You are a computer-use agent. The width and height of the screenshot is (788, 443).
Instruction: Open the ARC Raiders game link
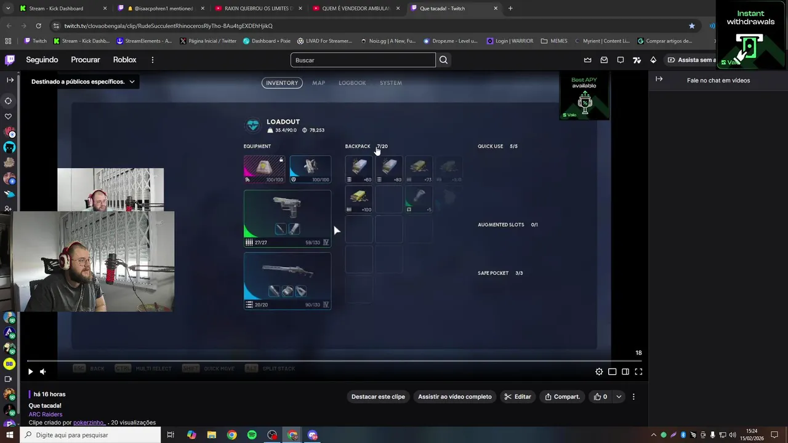[x=46, y=415]
